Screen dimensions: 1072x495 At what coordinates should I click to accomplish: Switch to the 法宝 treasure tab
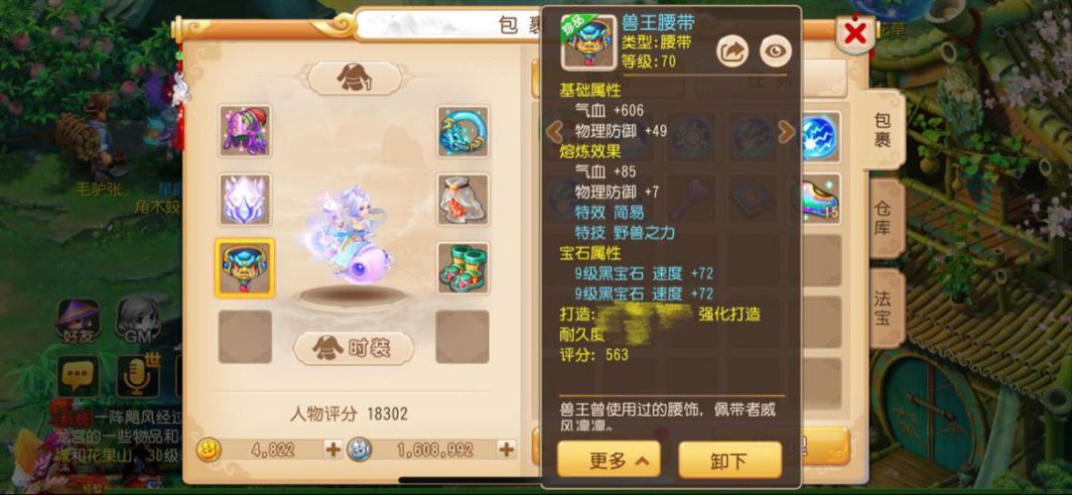(x=883, y=308)
